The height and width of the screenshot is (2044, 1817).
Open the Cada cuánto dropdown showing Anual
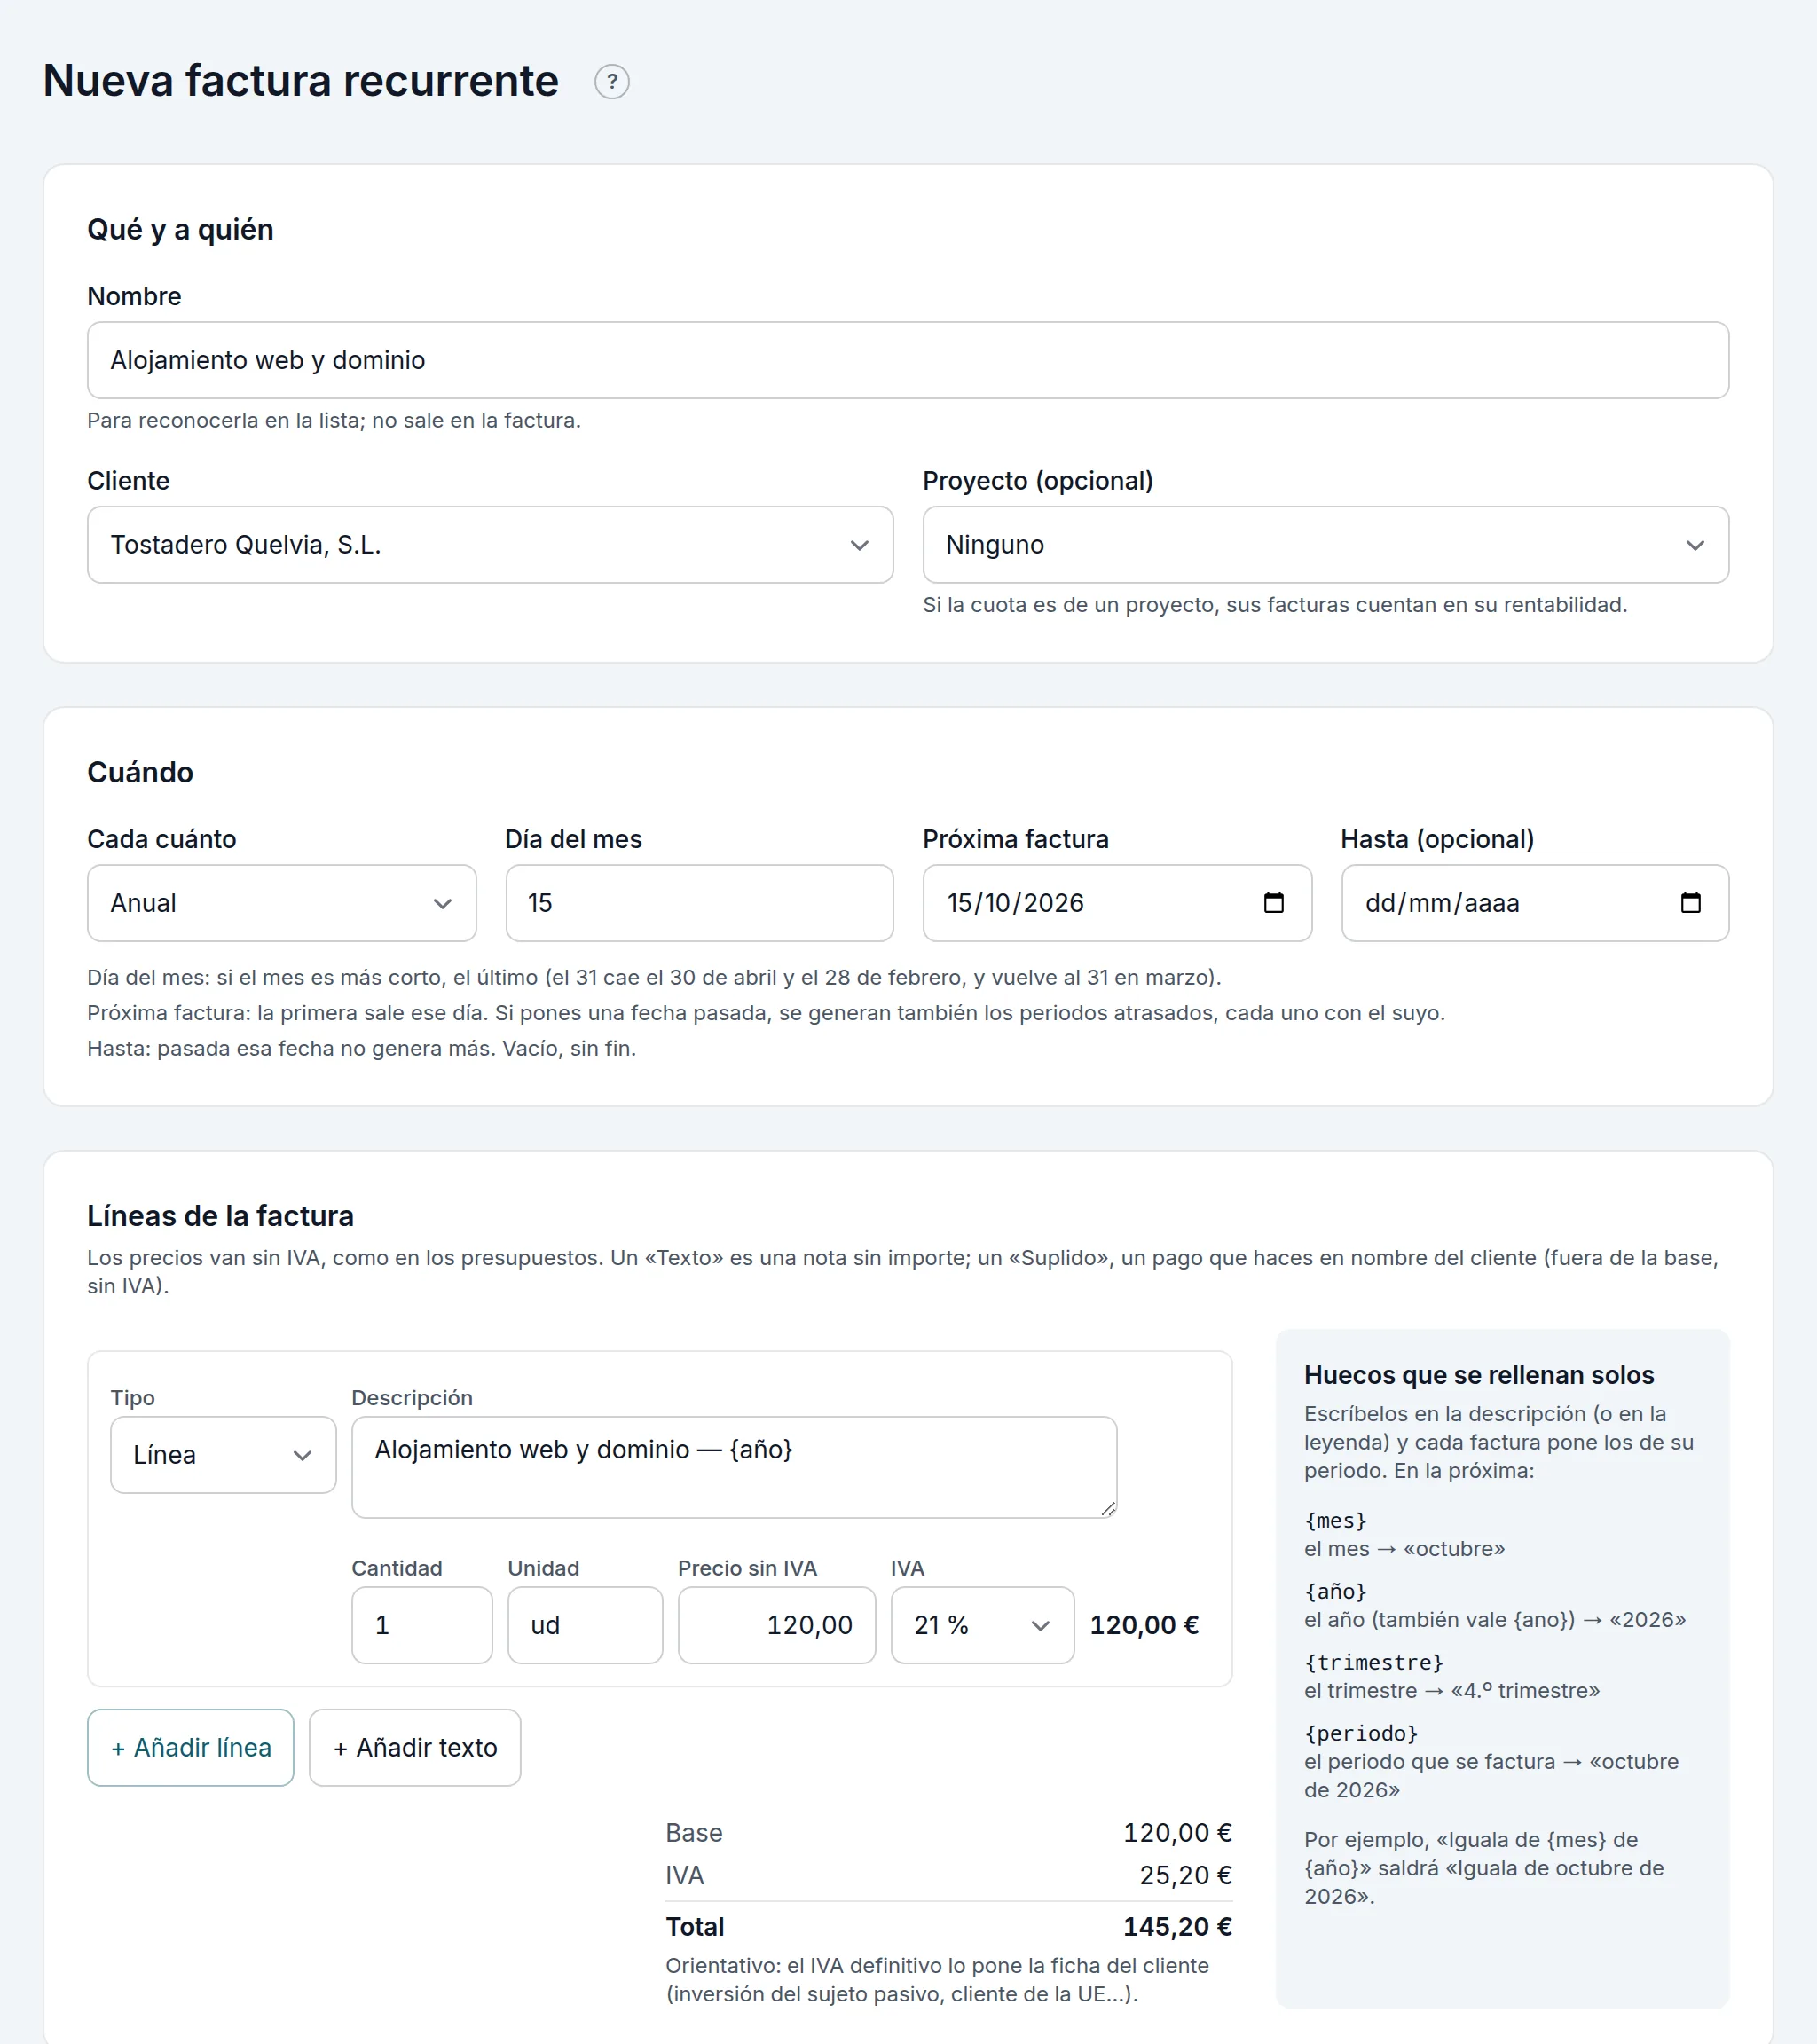pos(281,903)
